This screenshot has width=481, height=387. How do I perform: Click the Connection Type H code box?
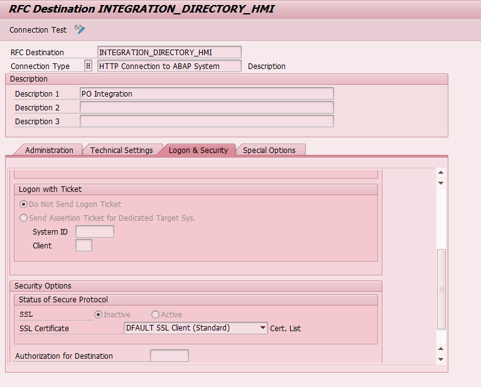pyautogui.click(x=88, y=66)
